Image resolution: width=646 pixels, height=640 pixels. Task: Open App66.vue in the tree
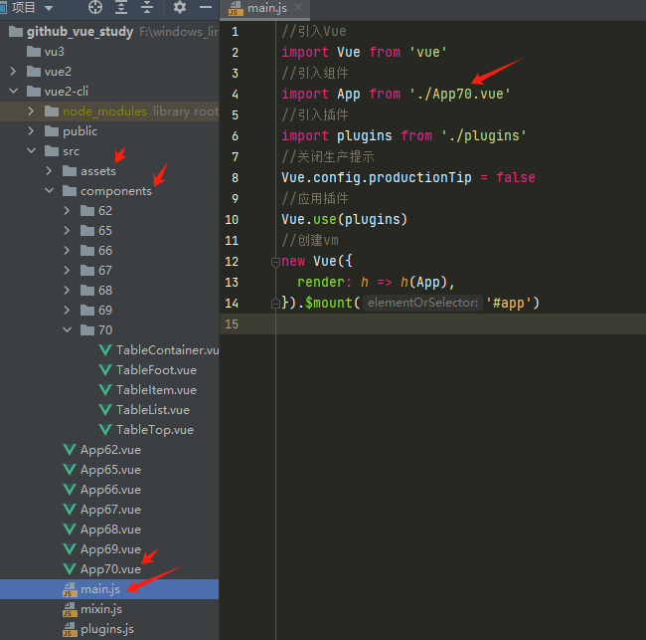coord(110,490)
